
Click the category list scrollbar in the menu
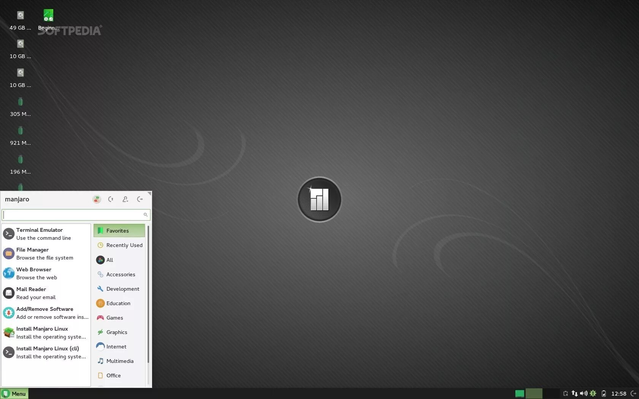(x=148, y=294)
